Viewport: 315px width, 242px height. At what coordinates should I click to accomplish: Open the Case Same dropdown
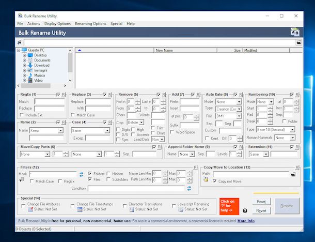point(107,130)
